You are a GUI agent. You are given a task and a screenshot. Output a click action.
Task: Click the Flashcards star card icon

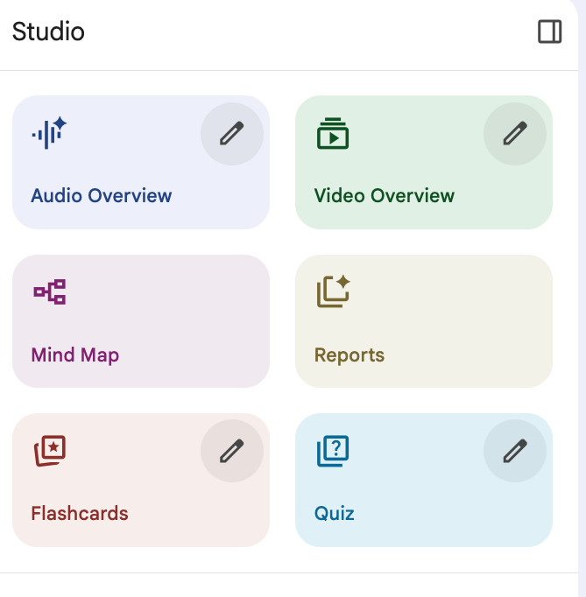point(50,451)
